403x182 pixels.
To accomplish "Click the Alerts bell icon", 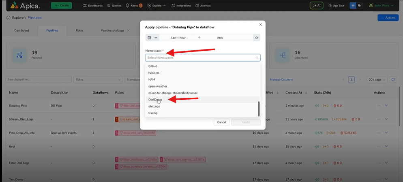I will tap(127, 6).
